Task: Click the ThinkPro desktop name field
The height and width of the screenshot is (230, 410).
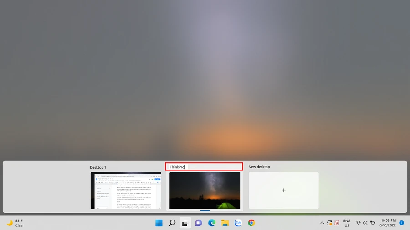Action: click(x=204, y=167)
